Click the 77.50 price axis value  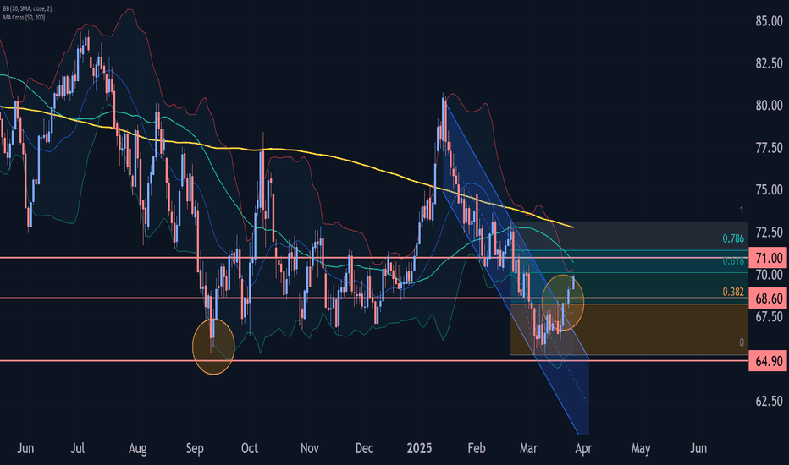pos(769,148)
